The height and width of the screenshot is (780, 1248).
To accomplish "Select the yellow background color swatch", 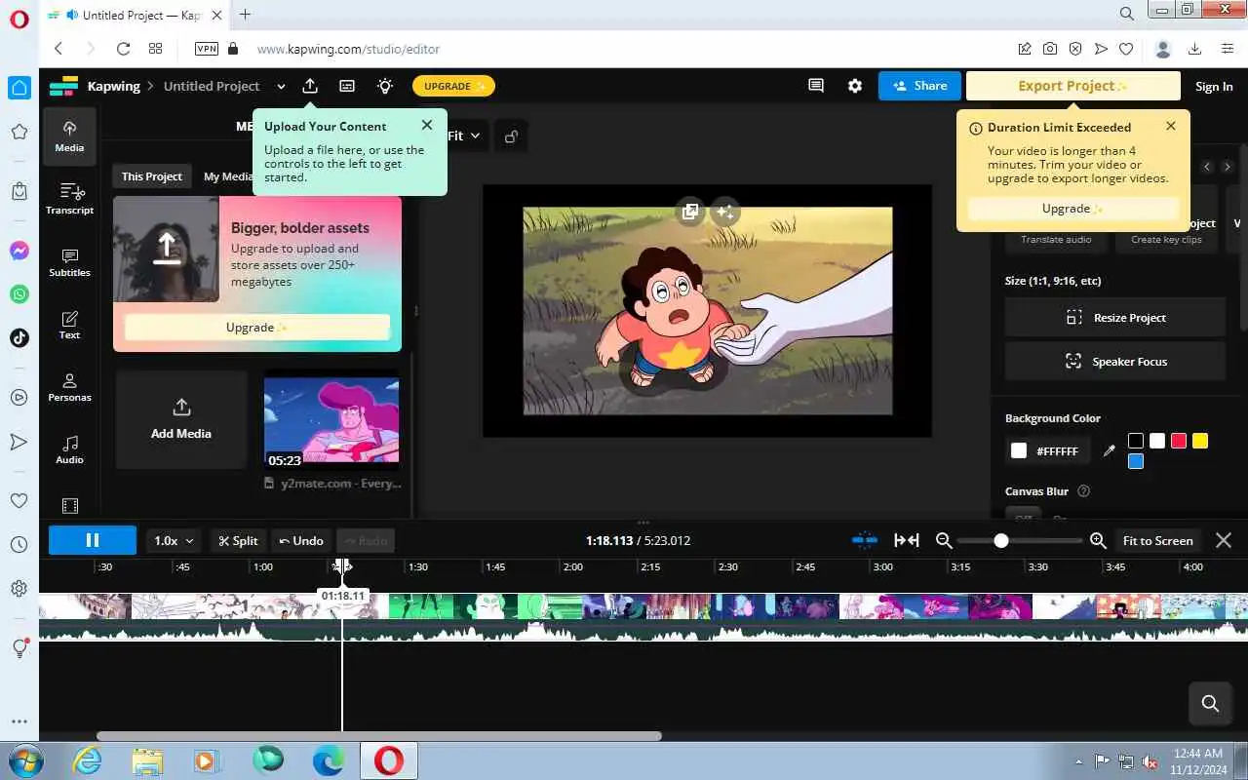I will point(1200,441).
